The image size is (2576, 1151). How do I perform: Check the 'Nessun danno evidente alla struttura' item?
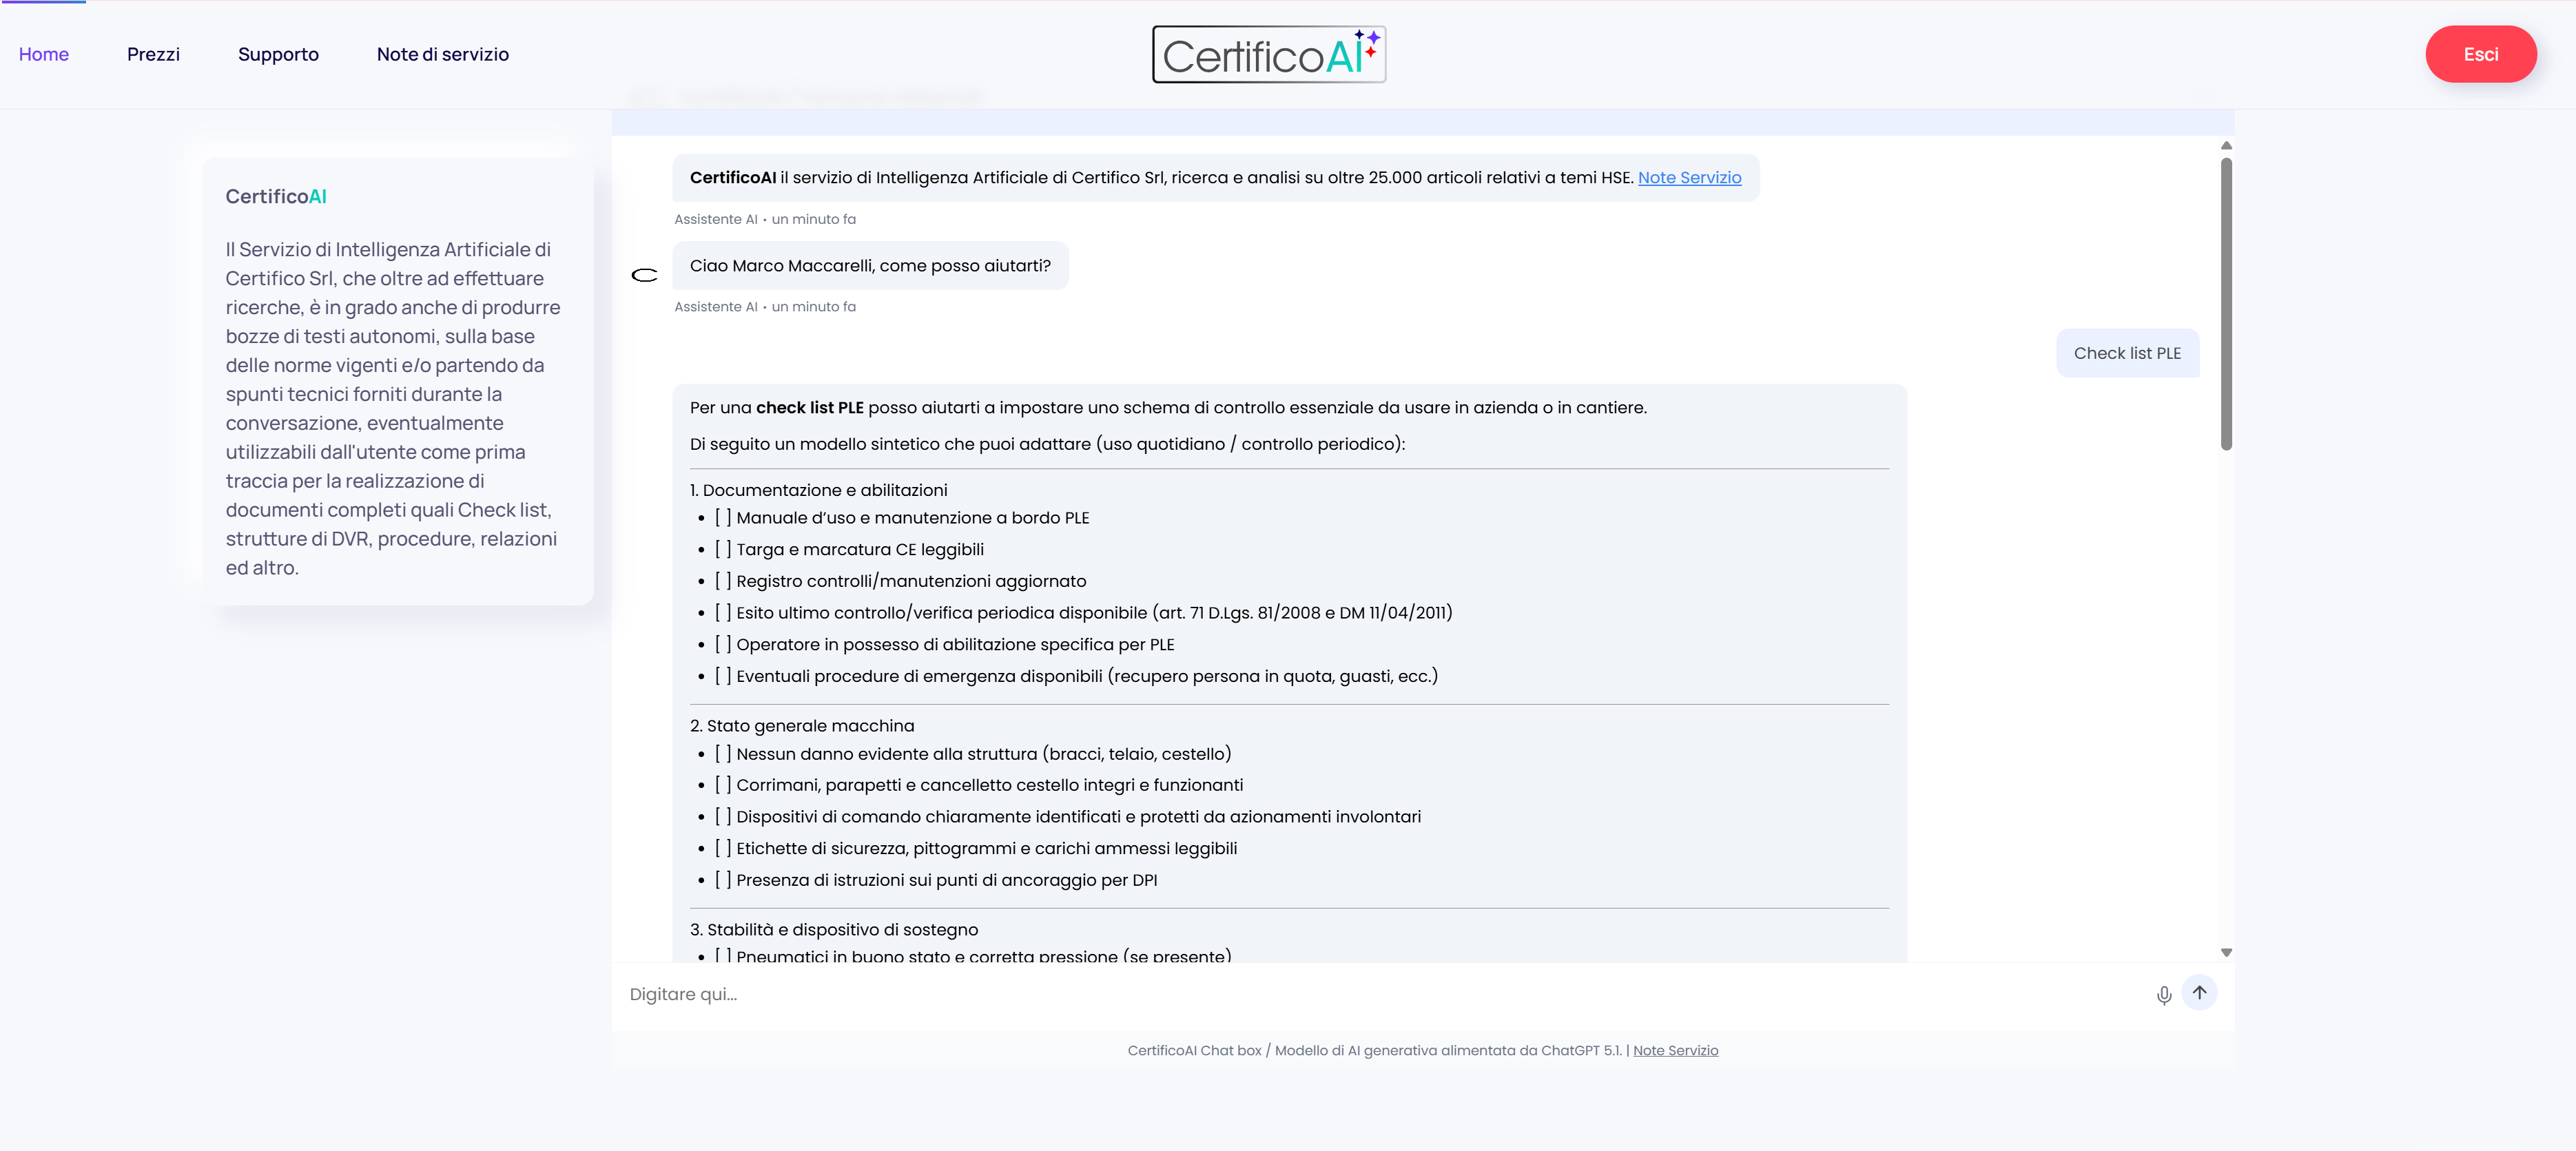[x=724, y=754]
